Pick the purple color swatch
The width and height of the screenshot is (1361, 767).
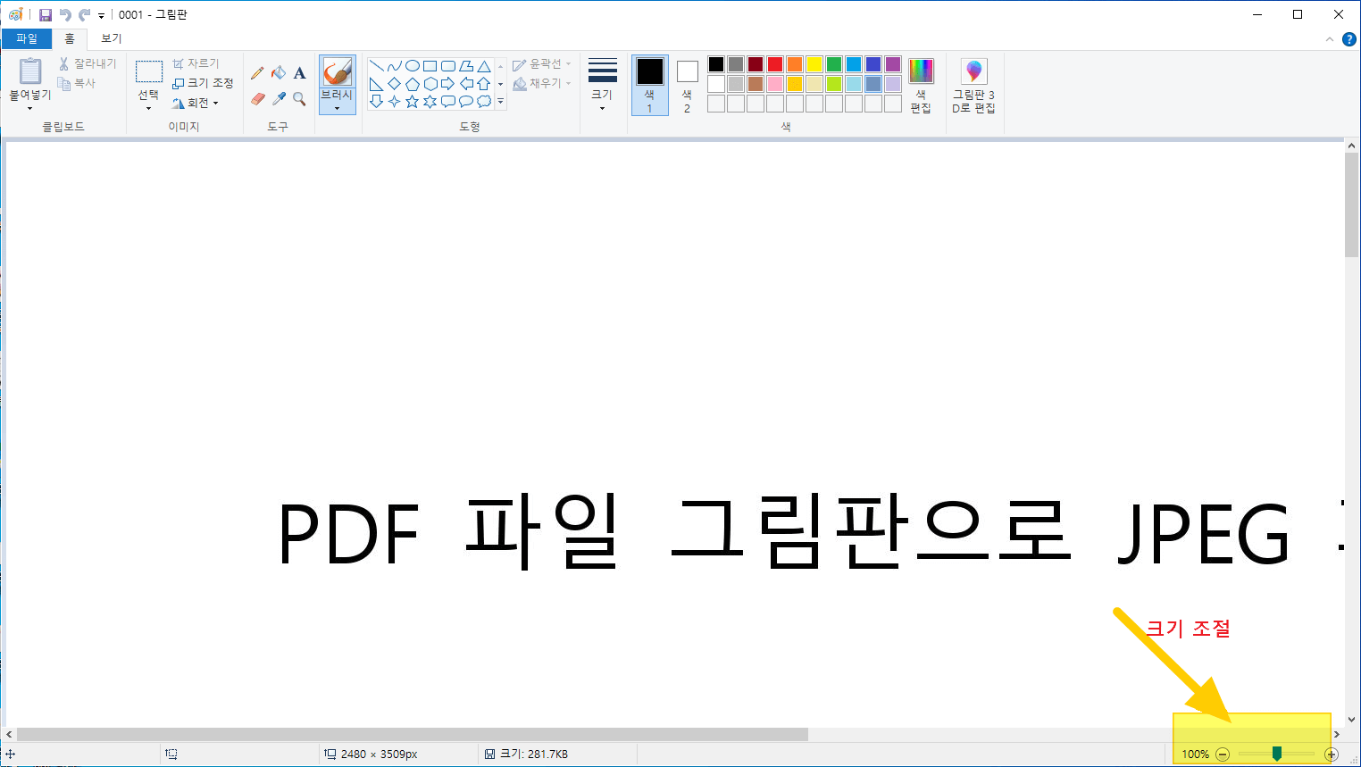pyautogui.click(x=893, y=64)
